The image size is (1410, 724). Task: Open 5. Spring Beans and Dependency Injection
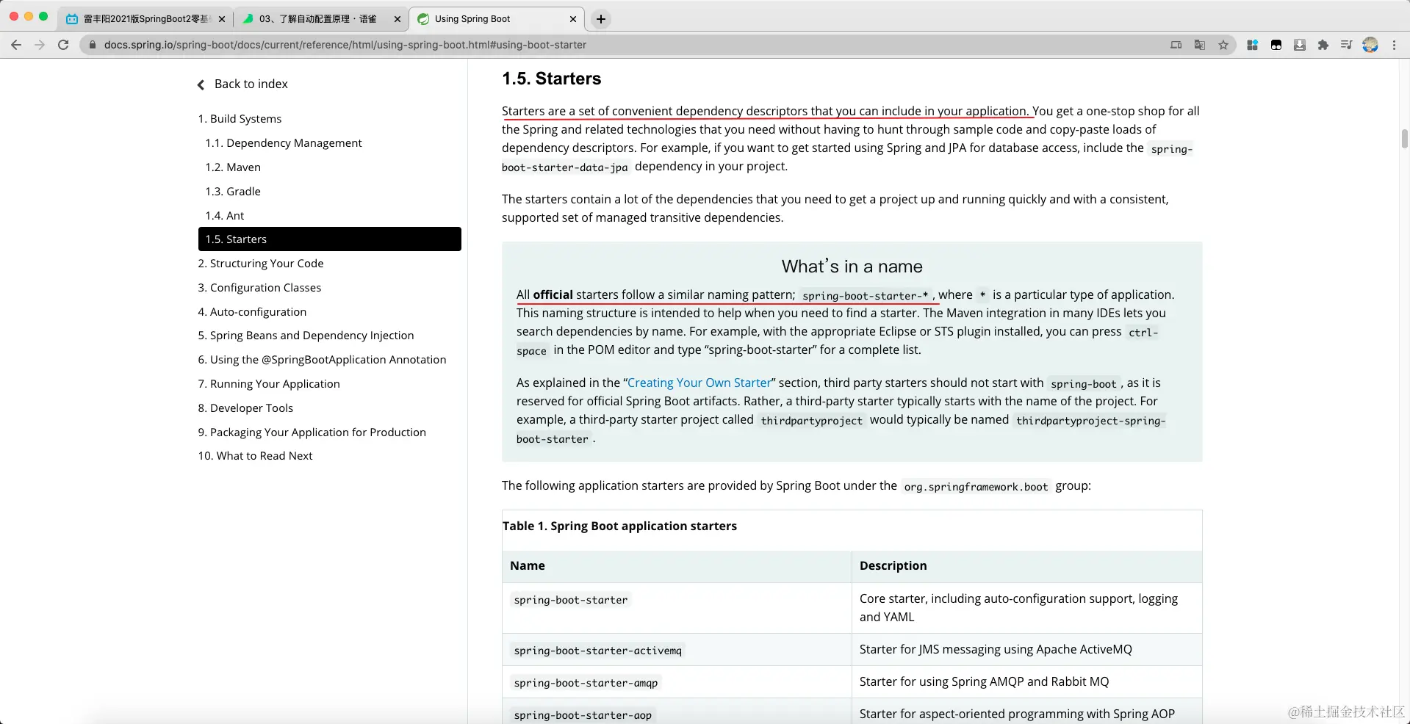[306, 336]
